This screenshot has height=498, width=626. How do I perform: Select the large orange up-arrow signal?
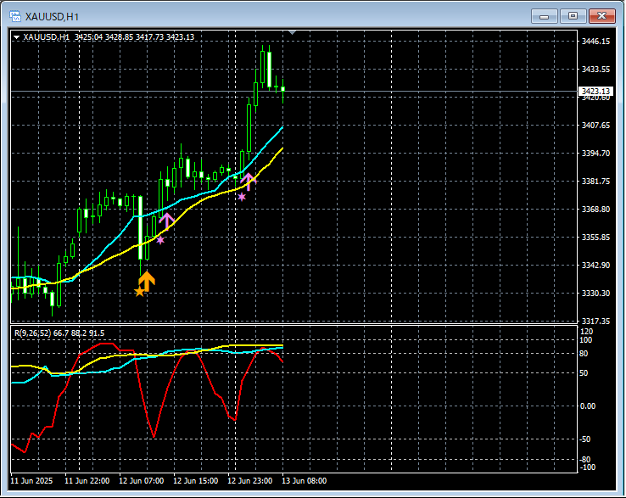click(x=147, y=281)
